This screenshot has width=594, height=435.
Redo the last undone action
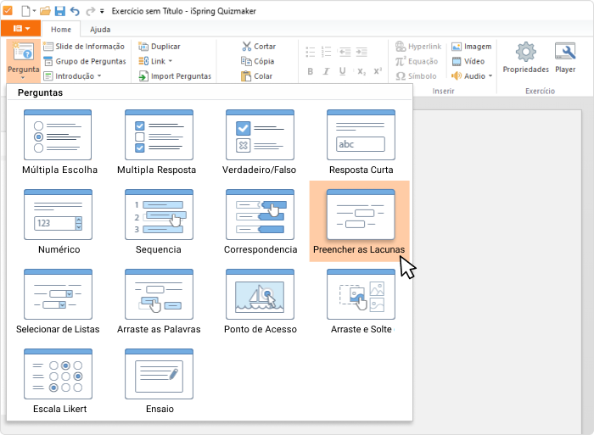(x=90, y=11)
